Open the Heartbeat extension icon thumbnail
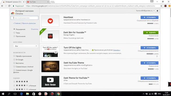171x96 pixels. (x=50, y=21)
